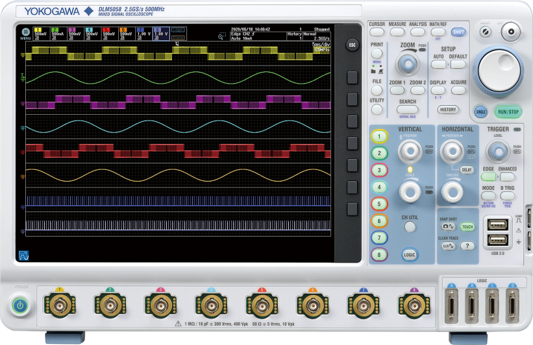Screen dimensions: 533x345
Task: Click the home icon at screen bottom-left
Action: [x=25, y=255]
